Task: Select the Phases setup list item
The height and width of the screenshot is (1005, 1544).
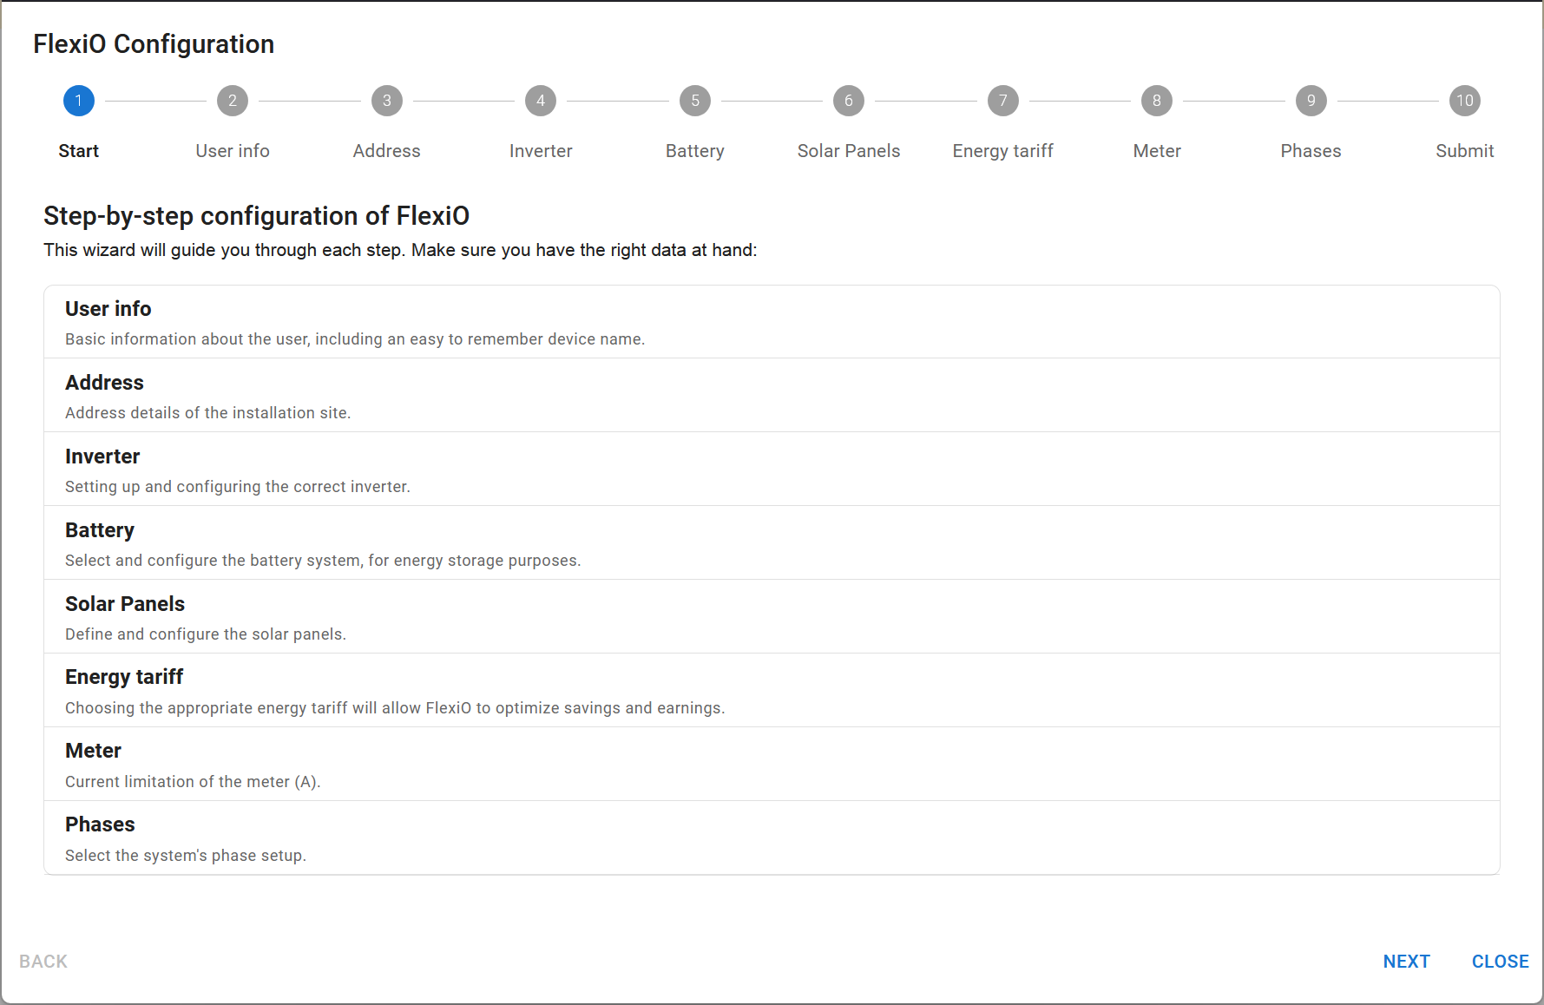Action: coord(771,837)
